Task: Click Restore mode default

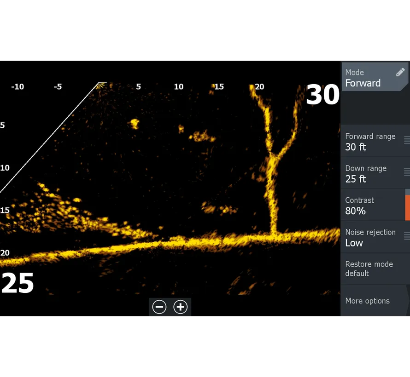Action: pyautogui.click(x=375, y=268)
